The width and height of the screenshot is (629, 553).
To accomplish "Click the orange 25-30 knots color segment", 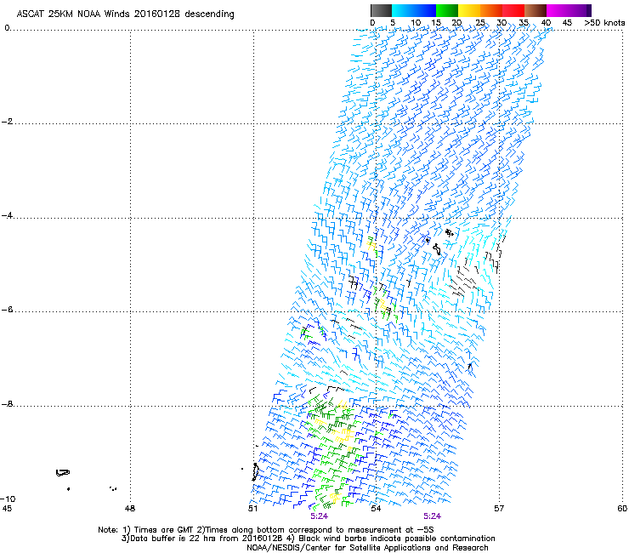I will point(491,10).
